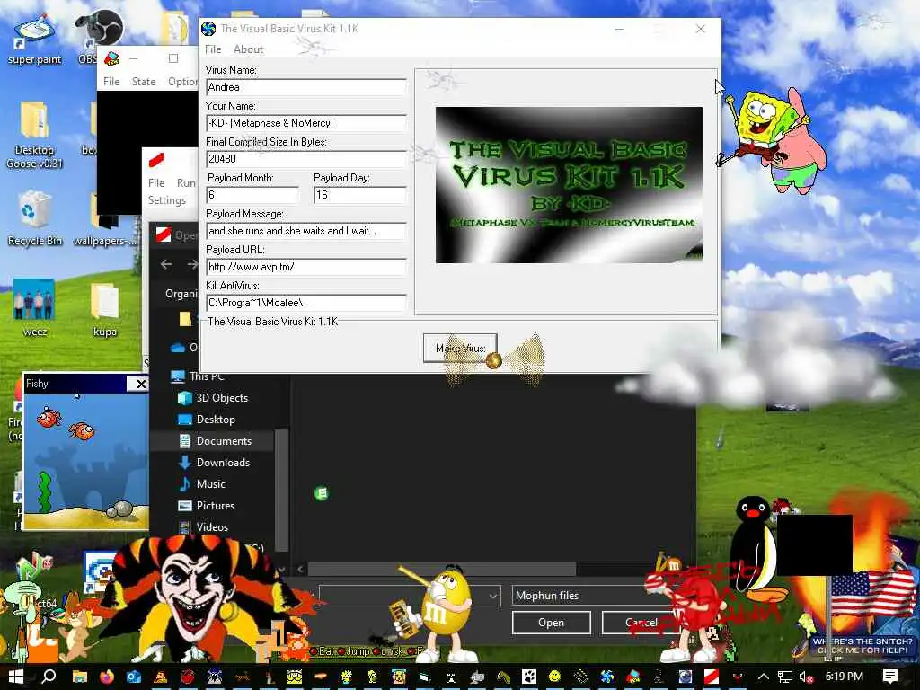Click the navigation pane vertical scrollbar
Image resolution: width=920 pixels, height=690 pixels.
pos(281,490)
